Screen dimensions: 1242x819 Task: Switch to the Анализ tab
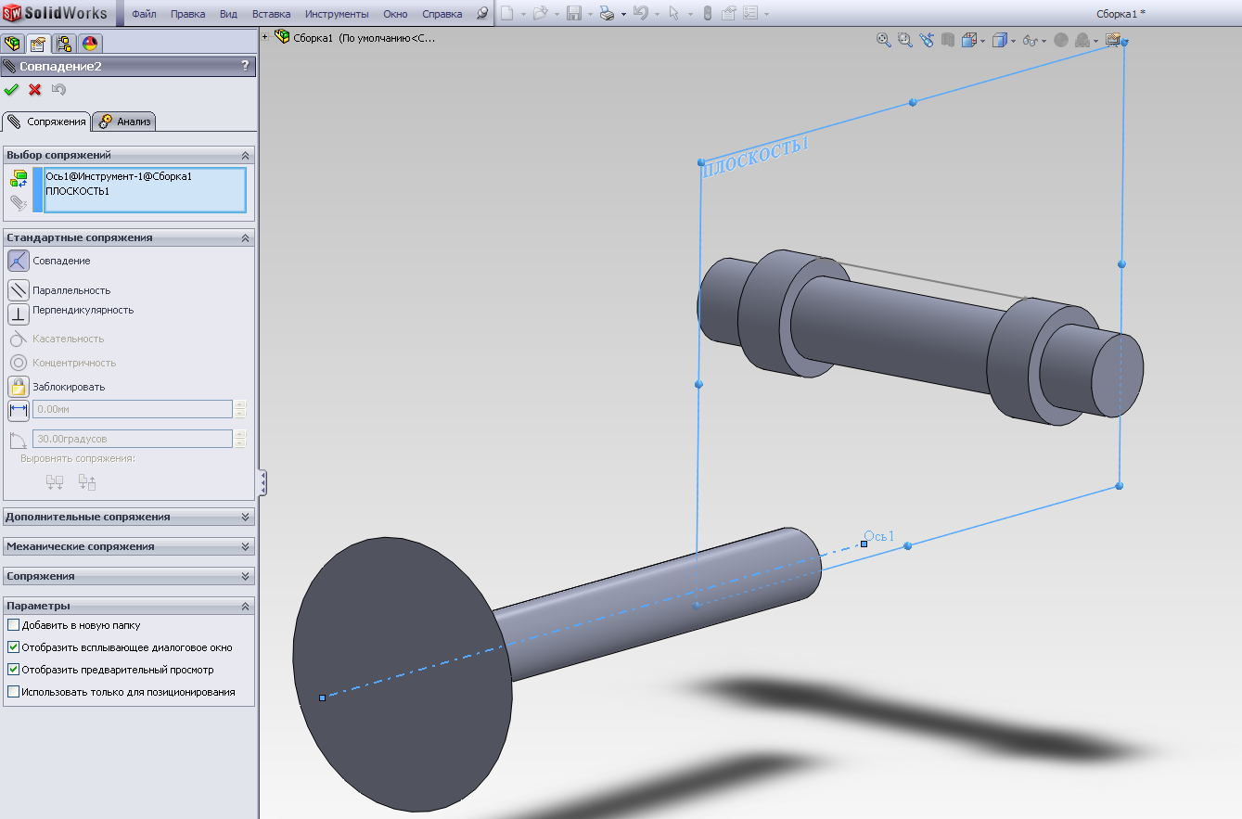pyautogui.click(x=124, y=122)
